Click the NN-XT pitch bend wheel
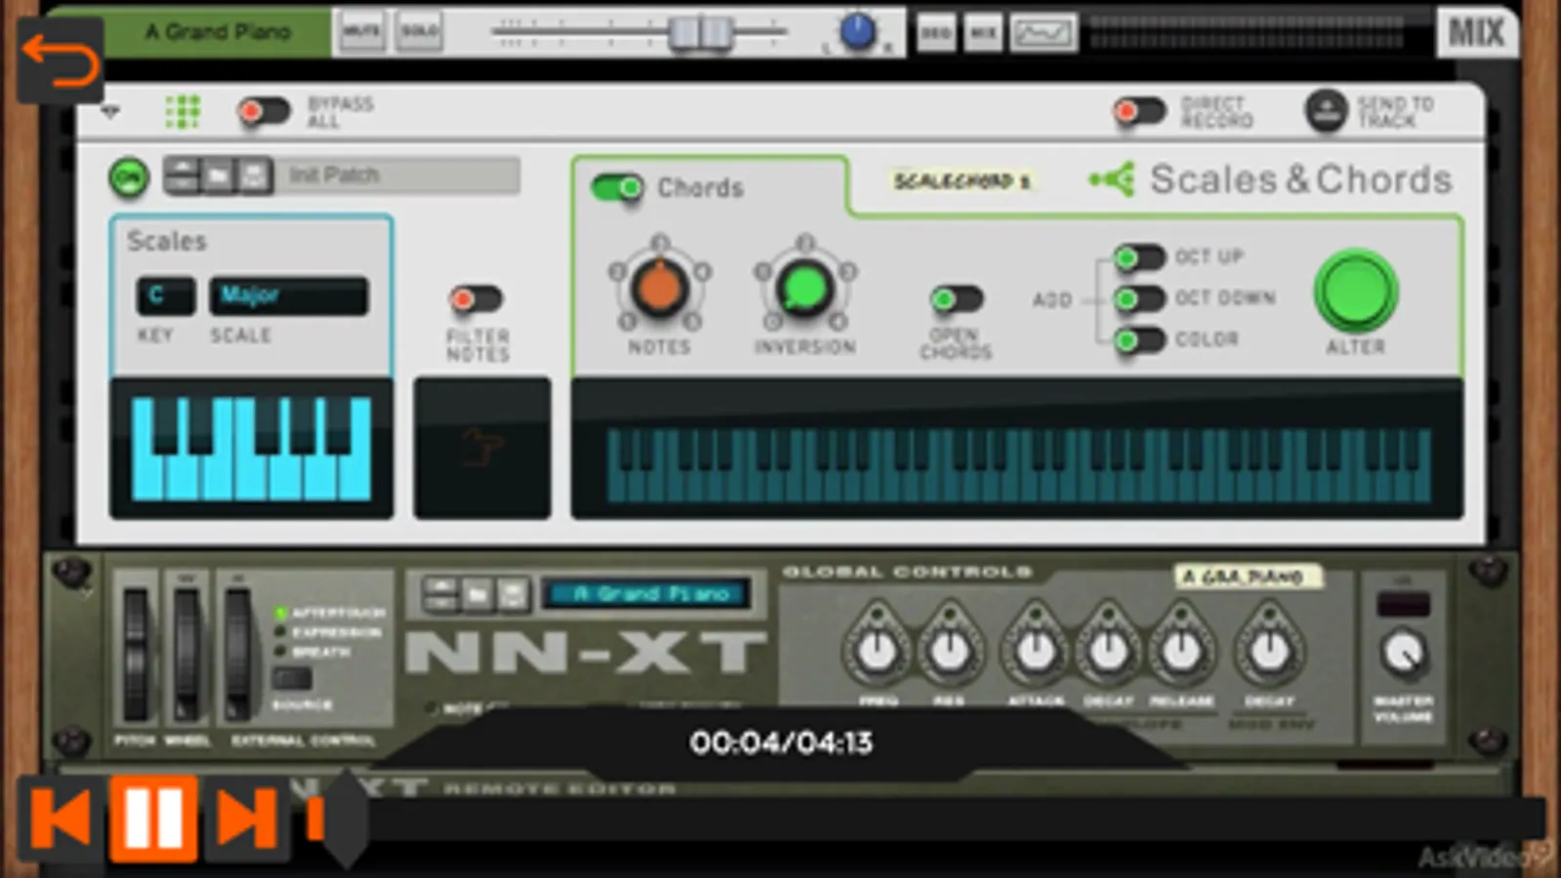Screen dimensions: 1561x878 (x=136, y=654)
